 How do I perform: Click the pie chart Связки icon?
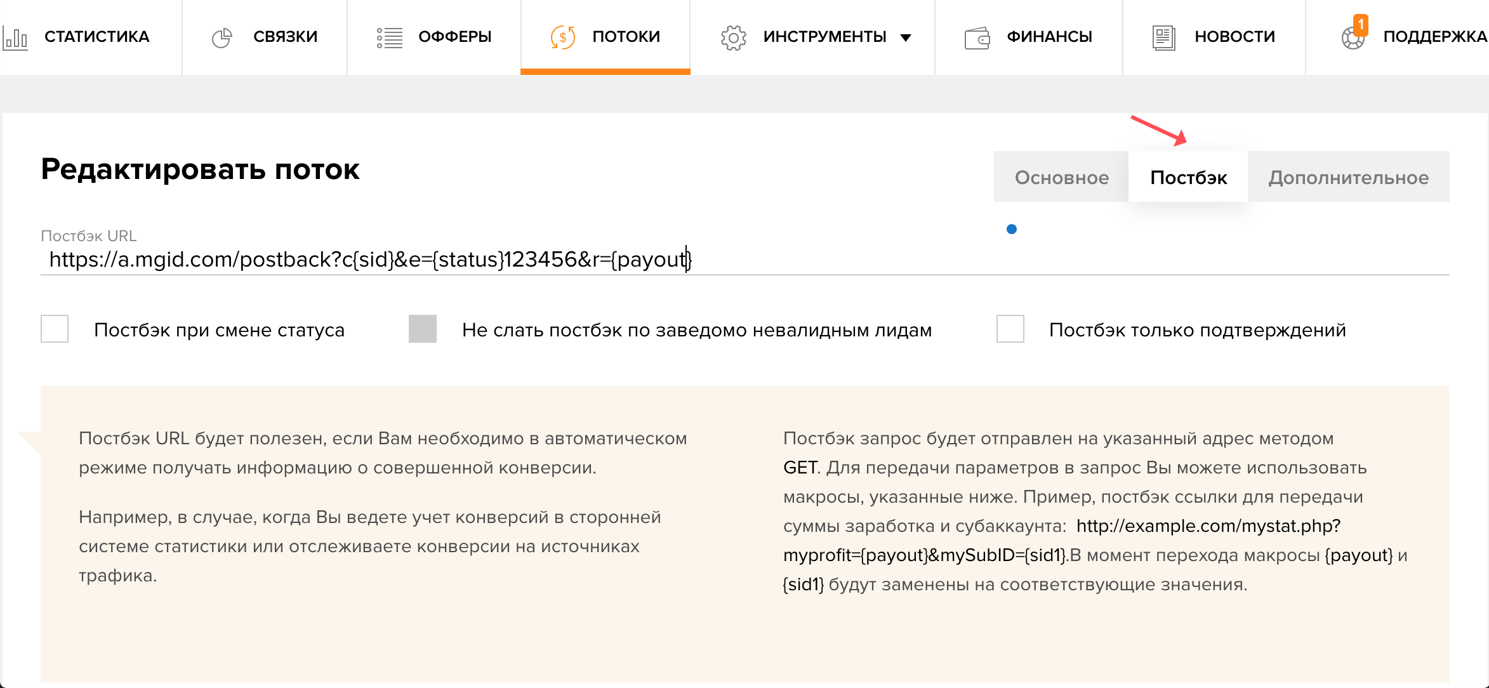pyautogui.click(x=222, y=38)
